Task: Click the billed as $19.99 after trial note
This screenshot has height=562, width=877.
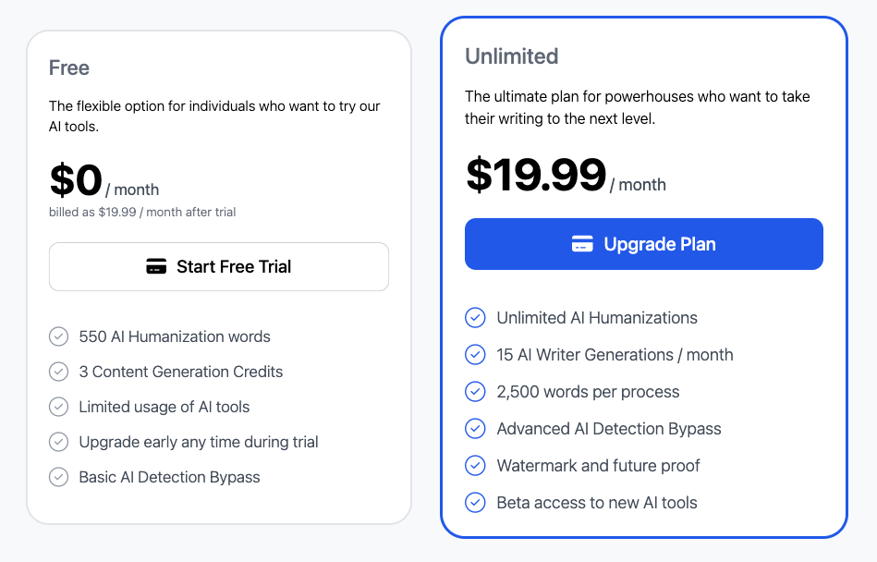Action: (x=142, y=213)
